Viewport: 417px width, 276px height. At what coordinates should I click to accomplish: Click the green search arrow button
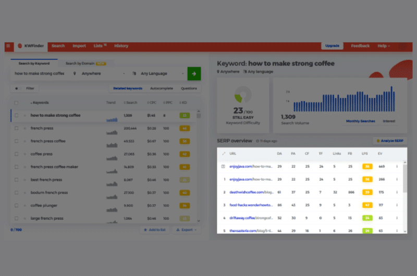click(194, 73)
